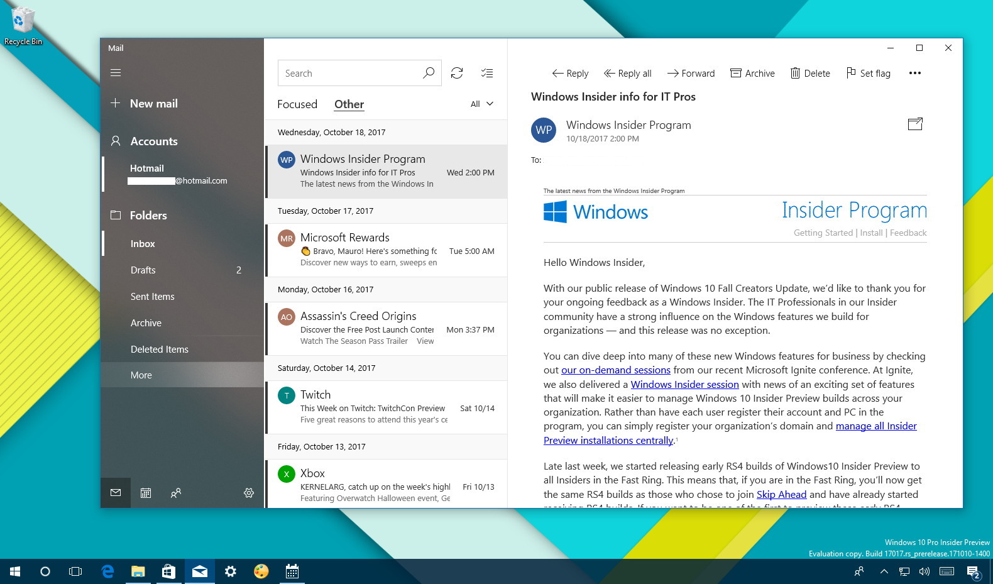
Task: Set flag on the message
Action: tap(868, 74)
